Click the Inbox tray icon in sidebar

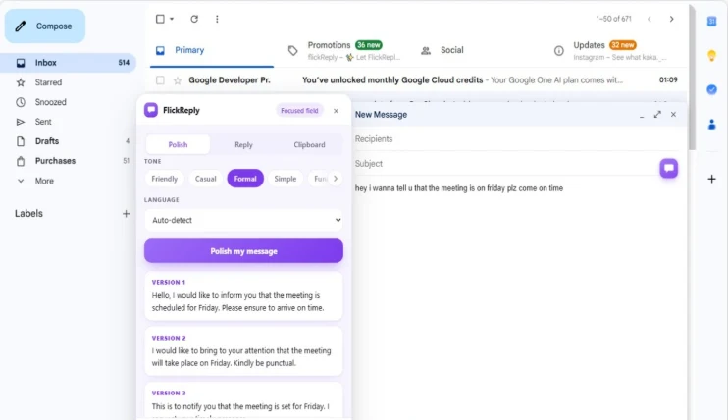[21, 62]
